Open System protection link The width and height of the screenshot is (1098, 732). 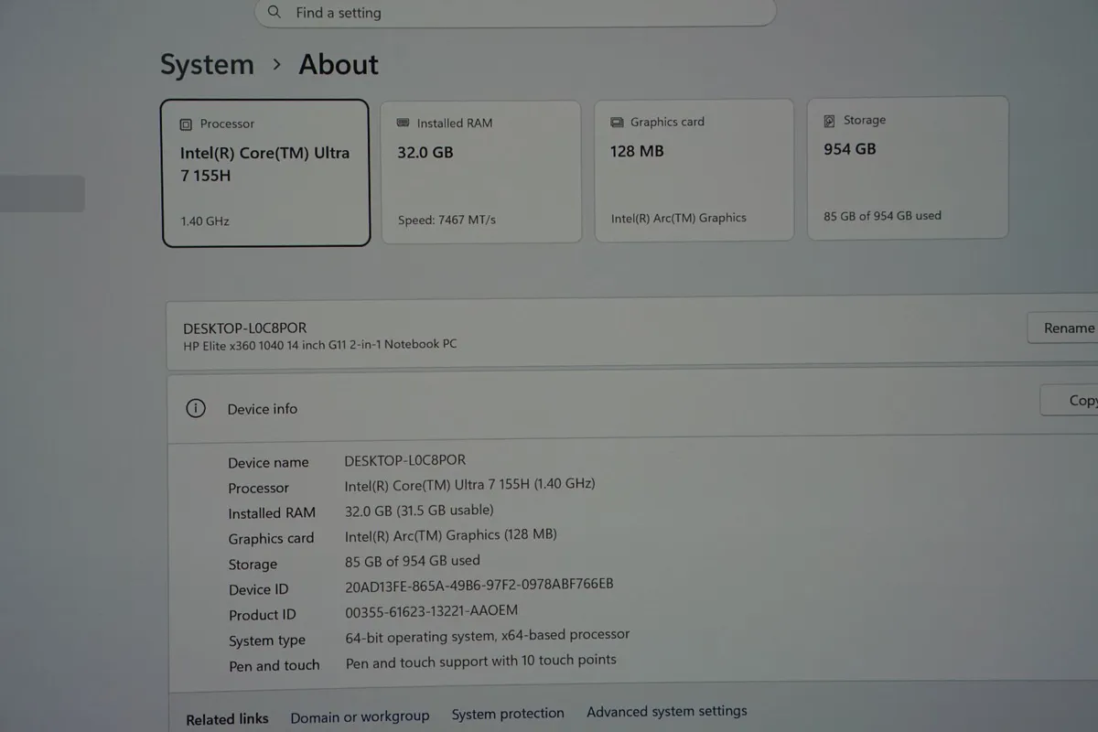508,714
